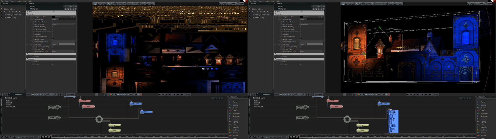Click first select-tool icon in left viewport toolbar
The image size is (496, 139).
[x=95, y=4]
